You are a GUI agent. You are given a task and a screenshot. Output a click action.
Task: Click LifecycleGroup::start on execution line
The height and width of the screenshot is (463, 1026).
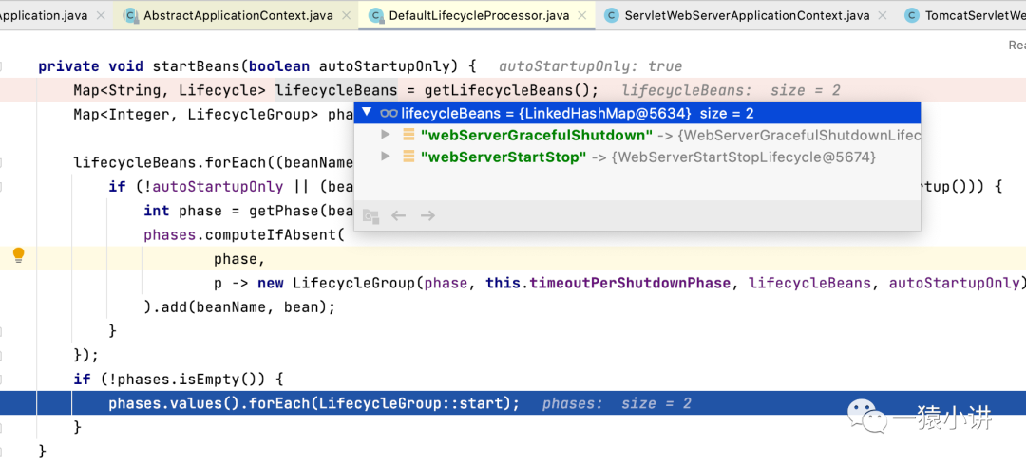413,403
